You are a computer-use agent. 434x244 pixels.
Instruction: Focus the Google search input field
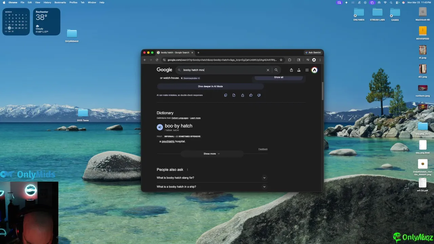pyautogui.click(x=224, y=70)
